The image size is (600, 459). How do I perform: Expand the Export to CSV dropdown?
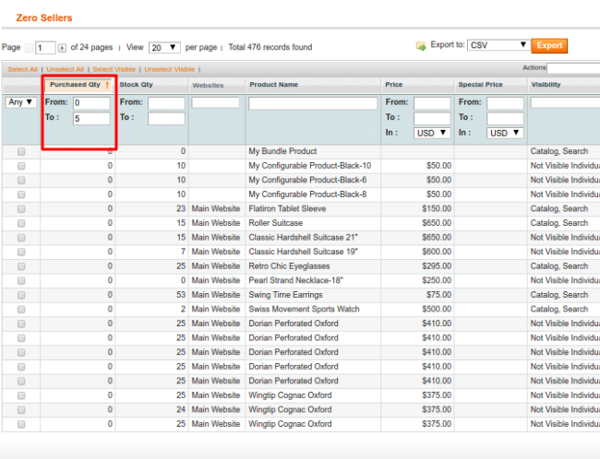click(x=498, y=45)
